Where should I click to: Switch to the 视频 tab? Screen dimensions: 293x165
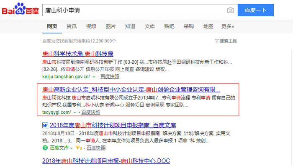pyautogui.click(x=91, y=26)
